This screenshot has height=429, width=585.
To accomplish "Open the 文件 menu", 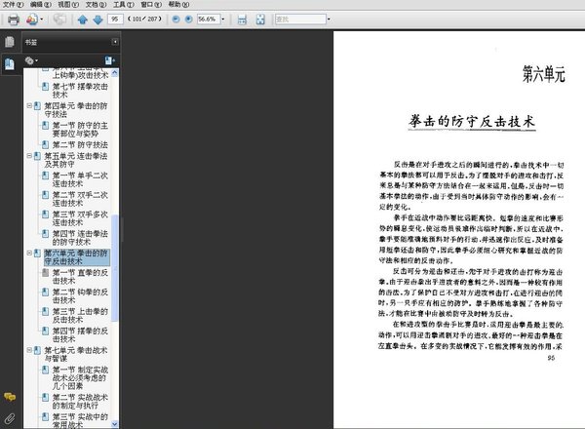I will click(x=13, y=5).
